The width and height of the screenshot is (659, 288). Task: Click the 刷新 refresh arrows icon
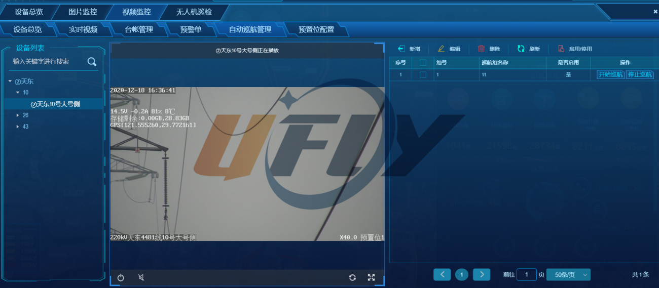521,49
